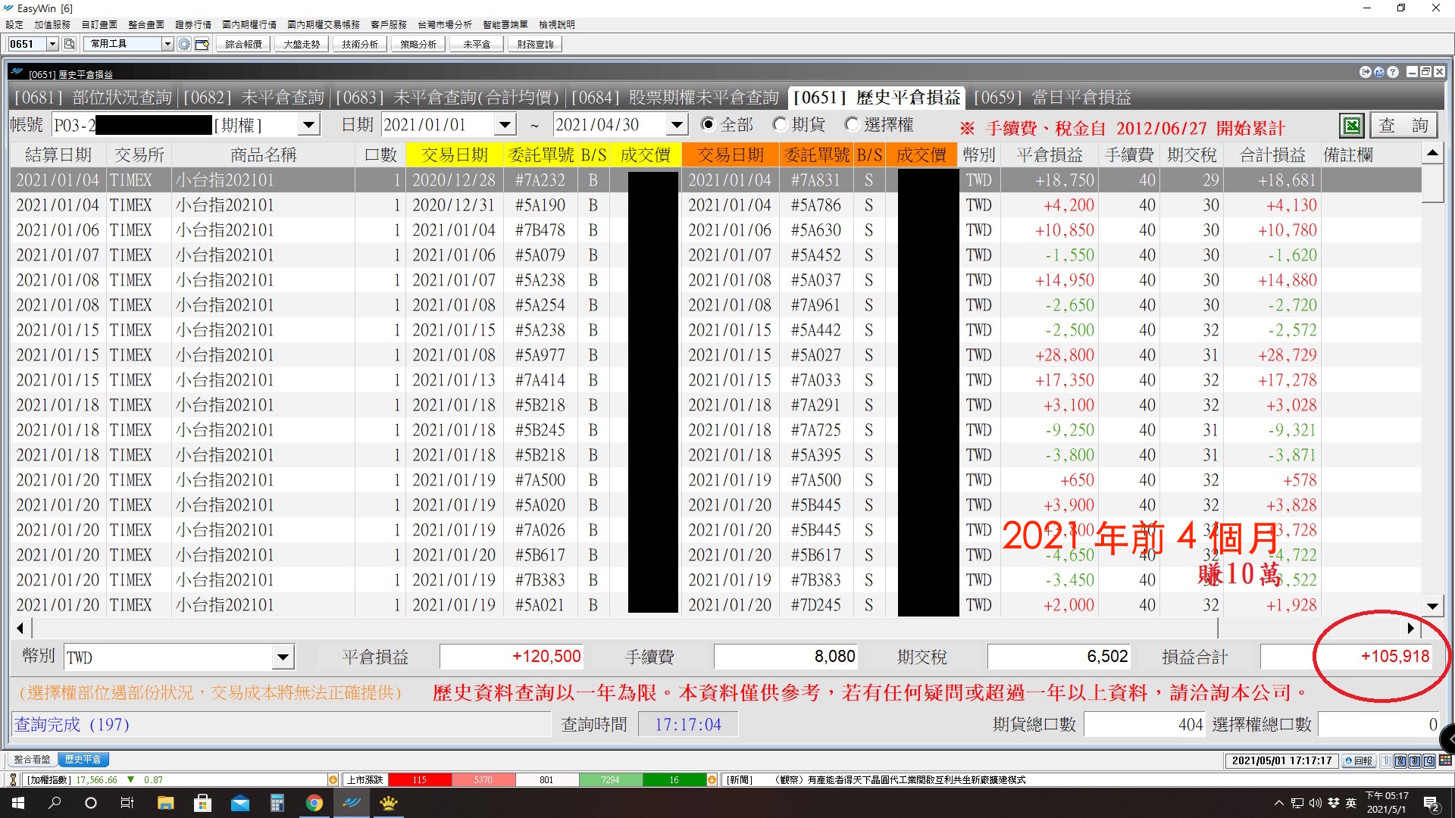This screenshot has height=818, width=1455.
Task: Switch to the [0681] 部位狀況查詢 tab
Action: [94, 98]
